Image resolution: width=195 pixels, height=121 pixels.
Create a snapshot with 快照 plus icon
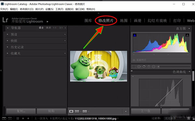point(65,41)
